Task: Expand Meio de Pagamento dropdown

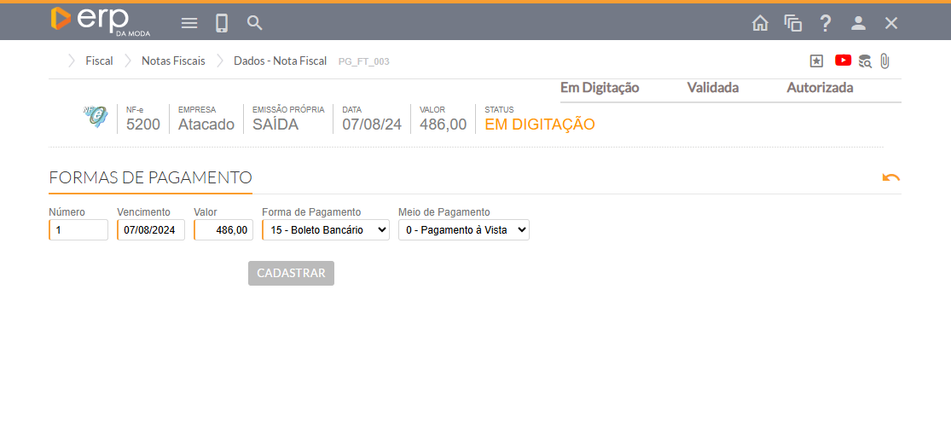Action: coord(463,230)
